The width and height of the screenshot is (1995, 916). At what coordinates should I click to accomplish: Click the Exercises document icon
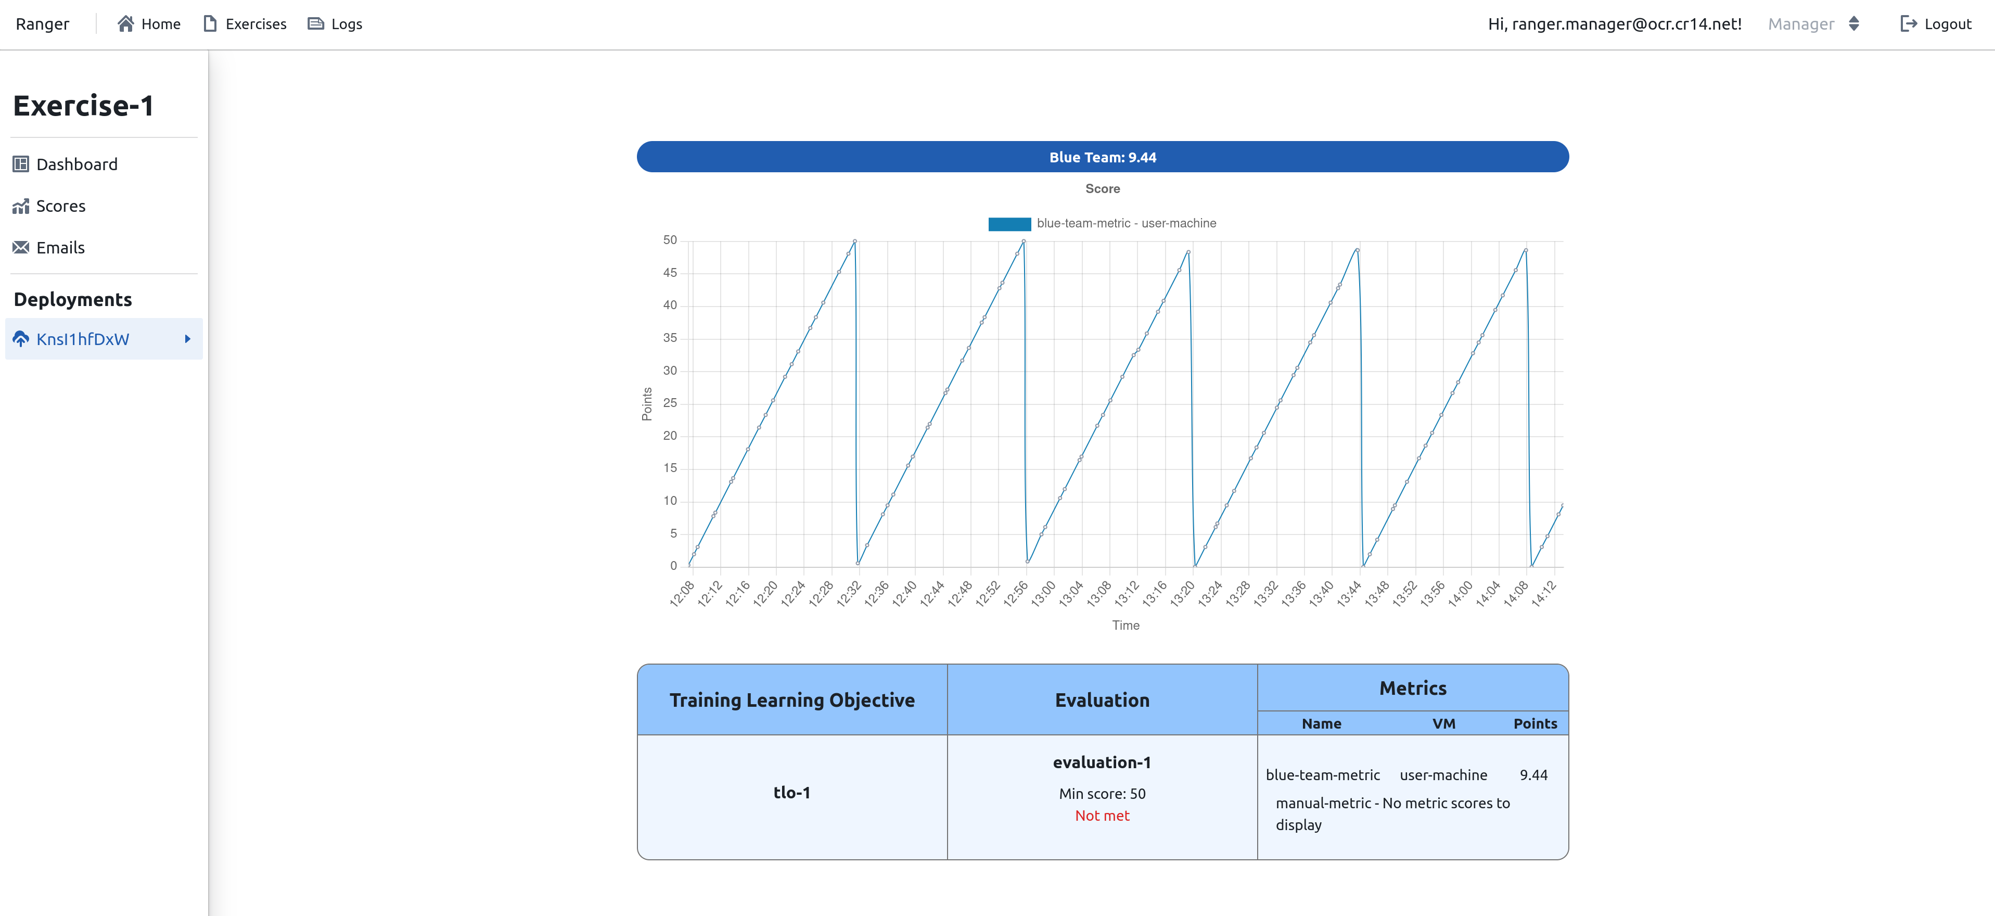click(x=210, y=23)
